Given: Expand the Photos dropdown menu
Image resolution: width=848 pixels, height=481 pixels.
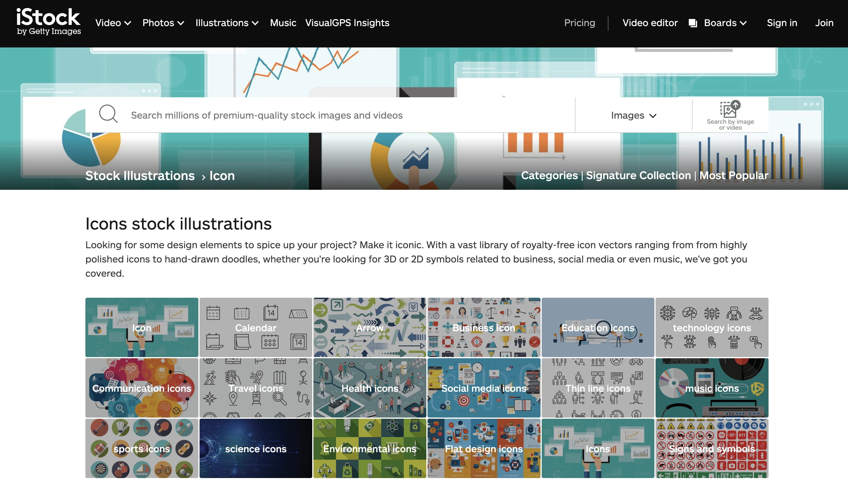Looking at the screenshot, I should tap(163, 23).
